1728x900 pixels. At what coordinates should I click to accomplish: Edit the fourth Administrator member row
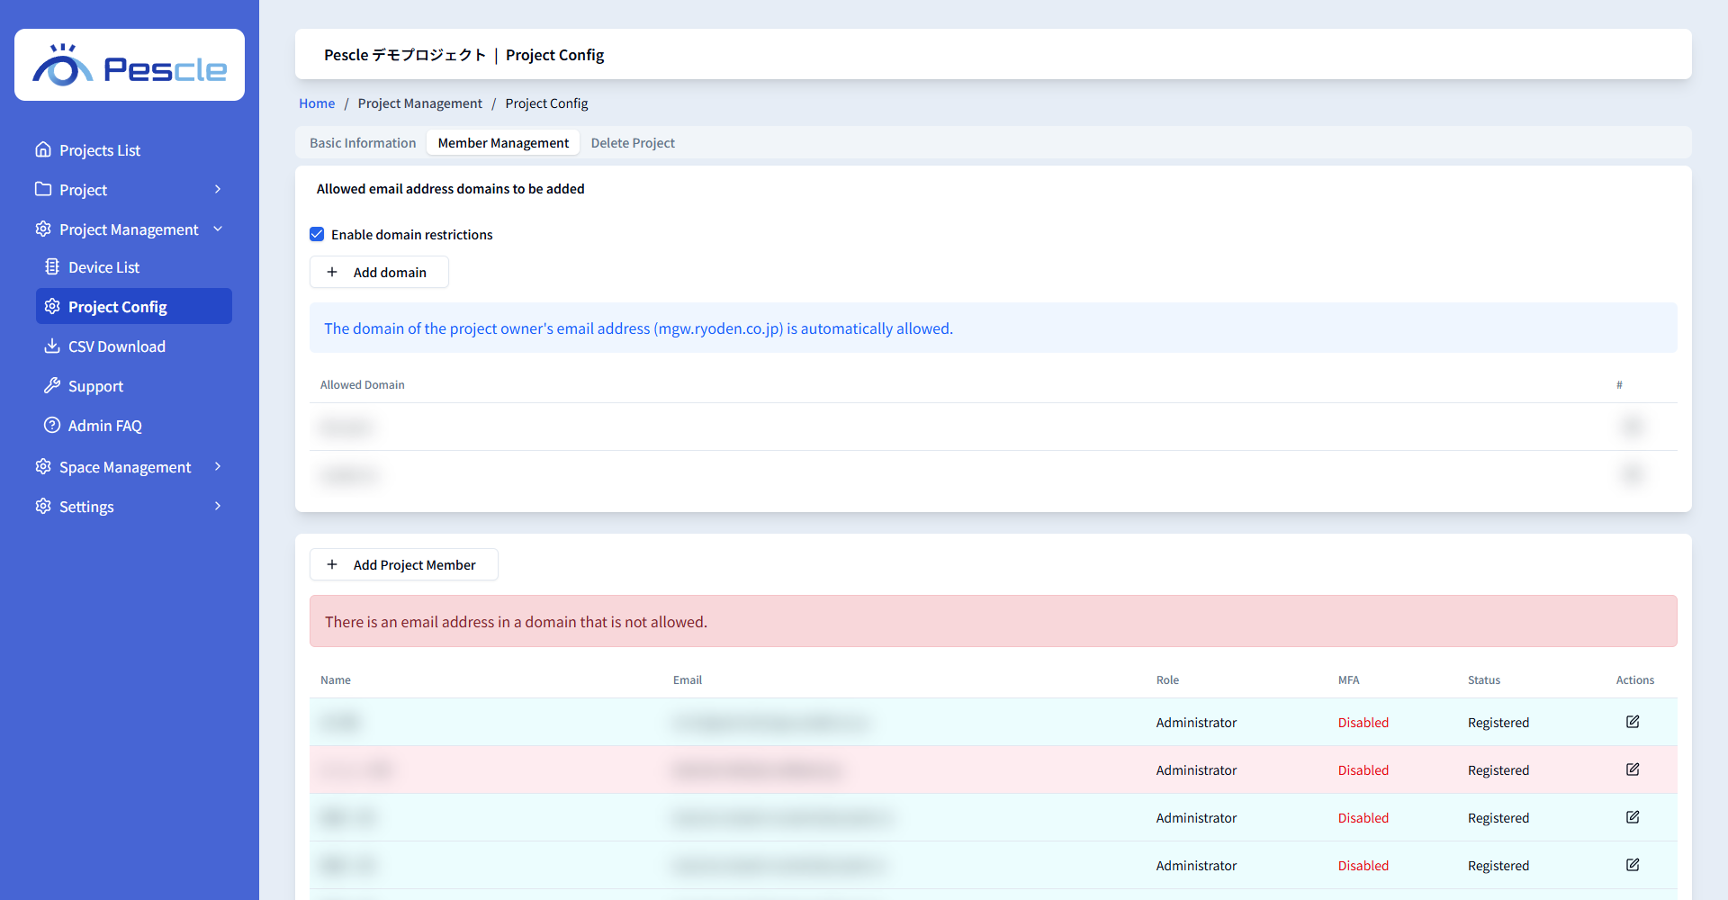[1633, 865]
